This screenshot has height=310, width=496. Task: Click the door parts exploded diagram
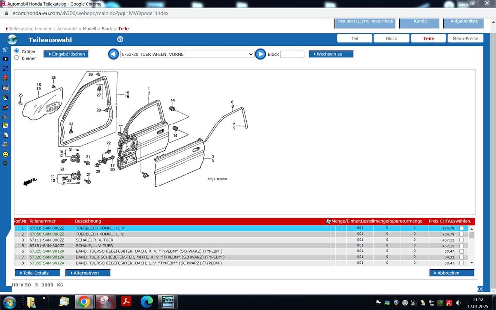pyautogui.click(x=135, y=129)
